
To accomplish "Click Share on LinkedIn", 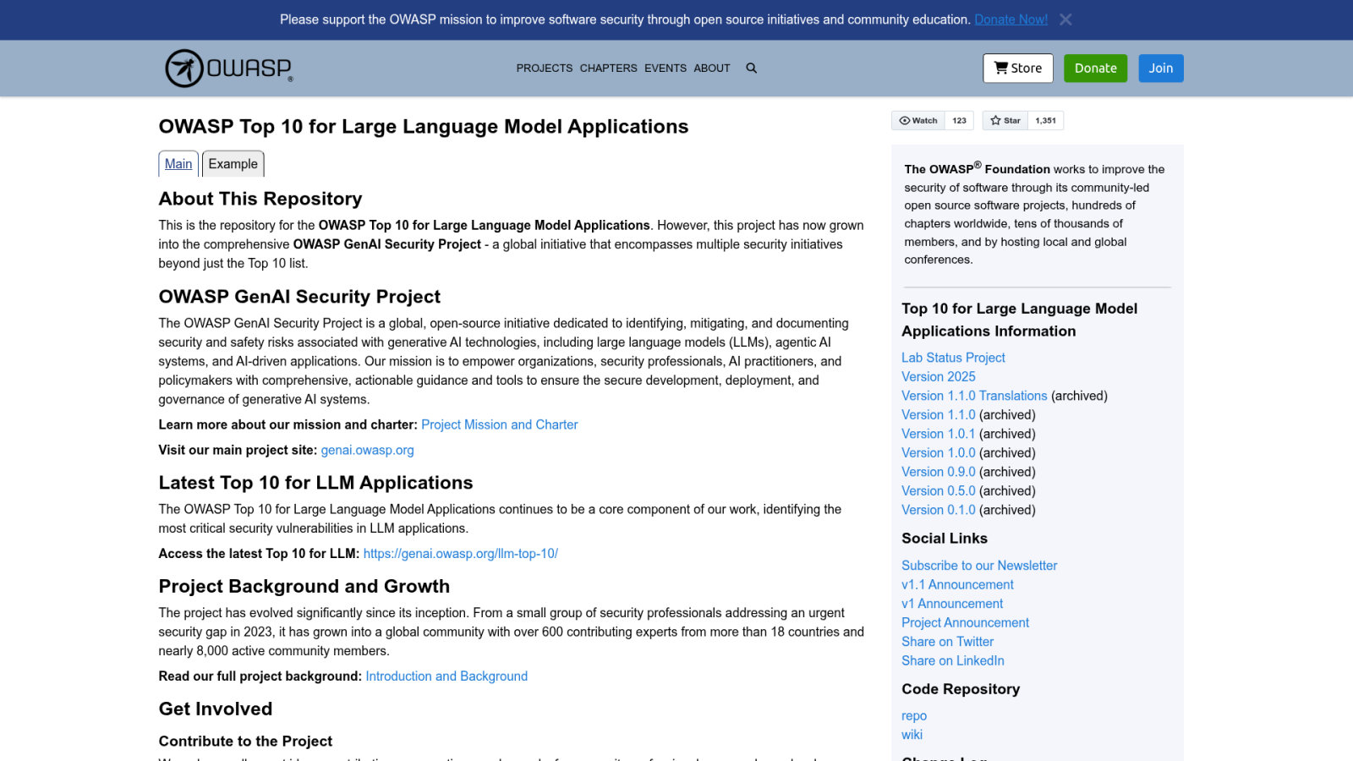I will click(953, 661).
